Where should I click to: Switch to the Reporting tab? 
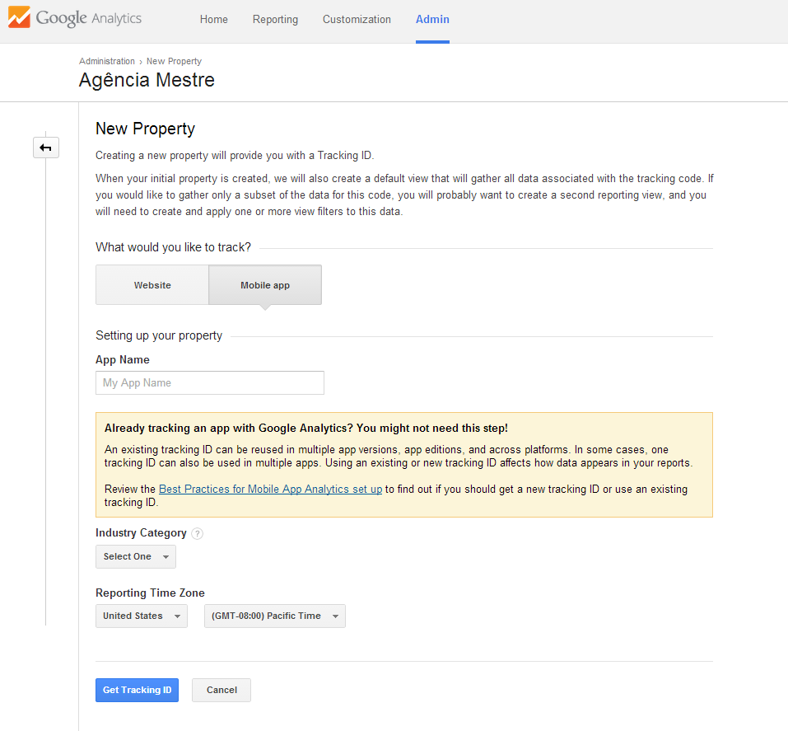[275, 19]
